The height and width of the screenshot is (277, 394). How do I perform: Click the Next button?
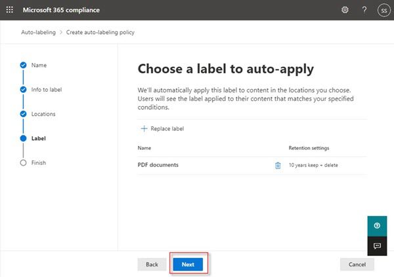pyautogui.click(x=188, y=264)
